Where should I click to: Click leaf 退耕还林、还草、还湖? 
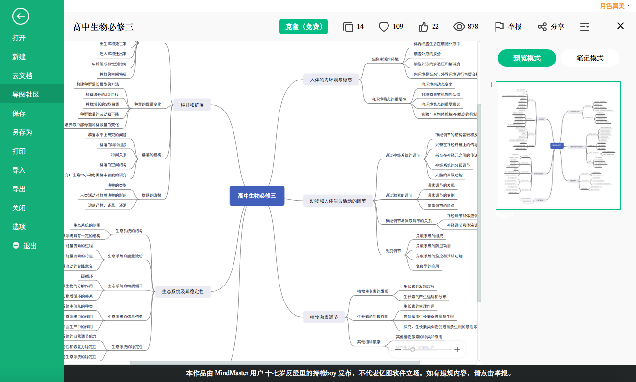click(x=107, y=206)
